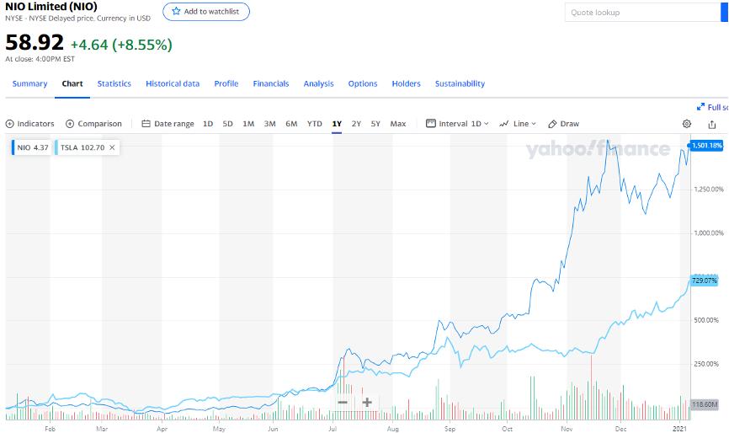Viewport: 729px width, 433px height.
Task: Open the Date range picker
Action: tap(168, 124)
